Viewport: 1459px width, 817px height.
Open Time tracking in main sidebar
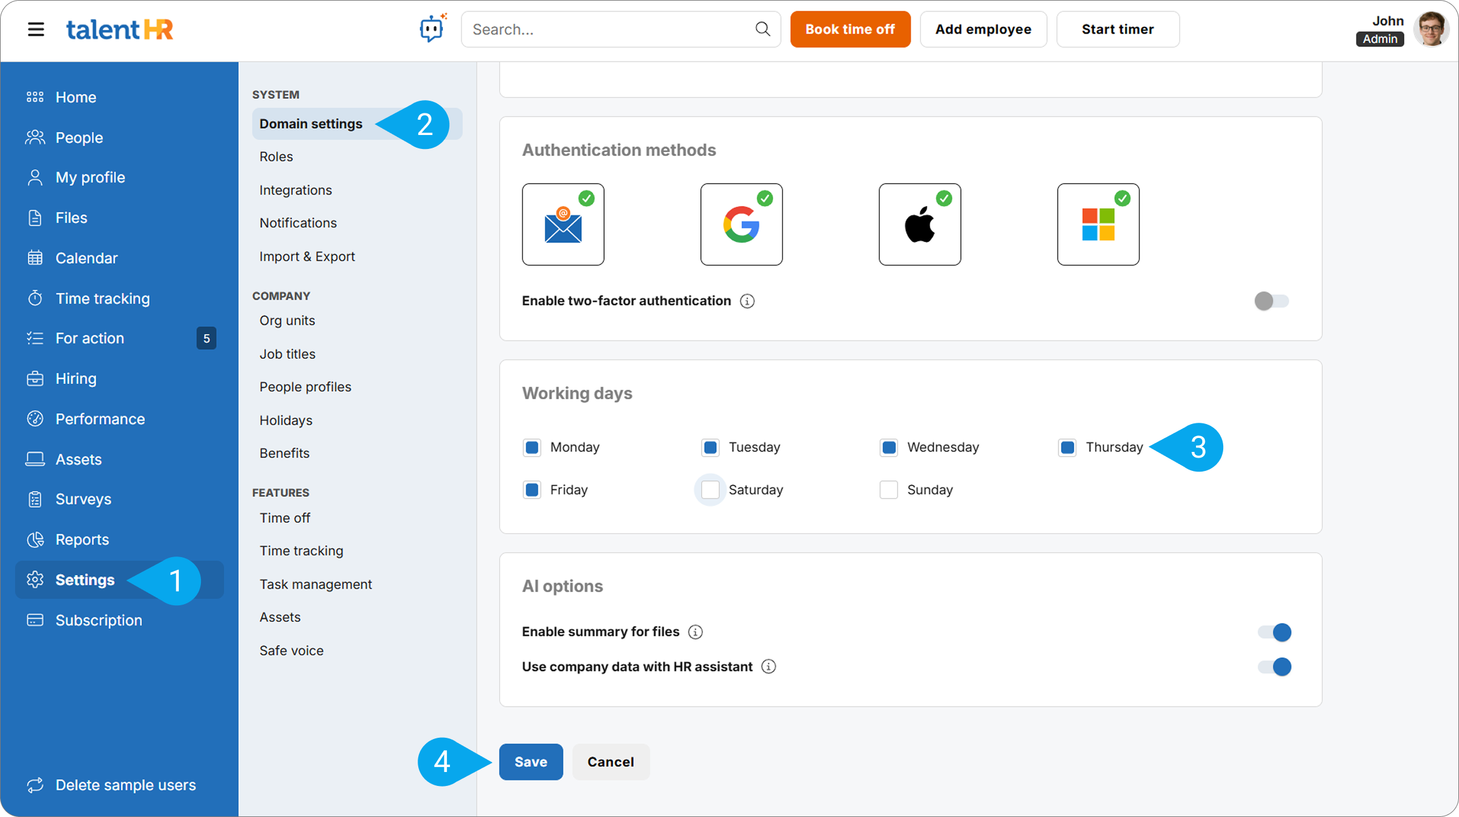(x=103, y=299)
